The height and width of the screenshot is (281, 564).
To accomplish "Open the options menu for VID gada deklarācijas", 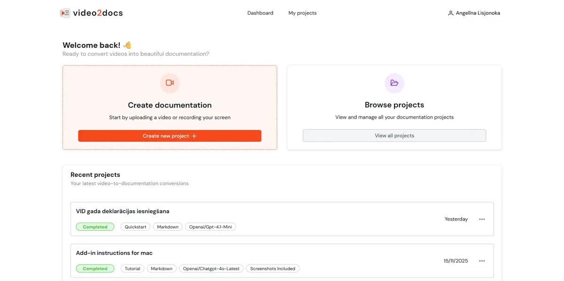I will 482,219.
